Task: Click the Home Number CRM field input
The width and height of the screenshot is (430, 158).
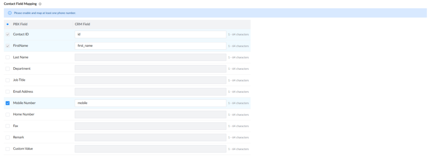Action: 150,114
